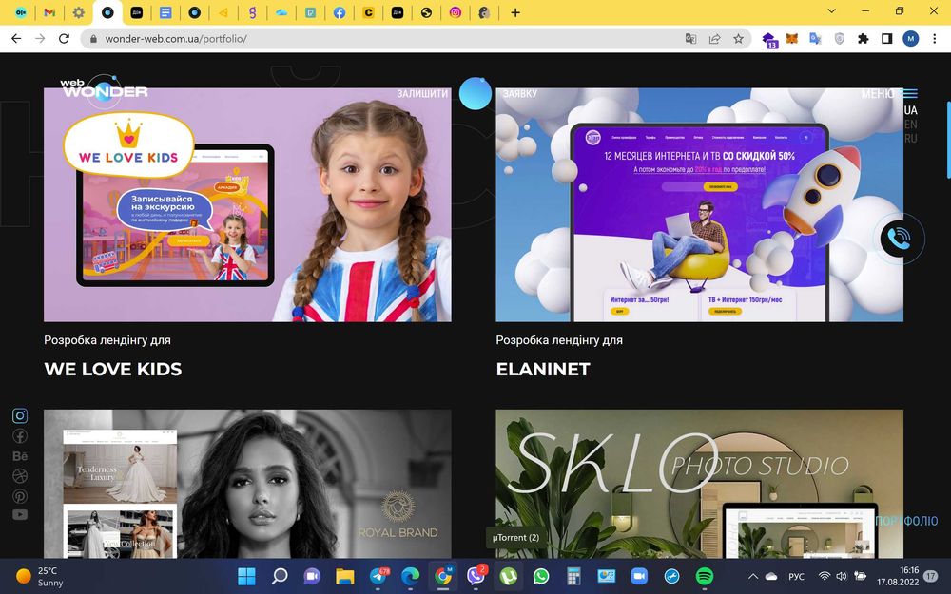Switch site language to RU
The height and width of the screenshot is (594, 951).
click(910, 138)
